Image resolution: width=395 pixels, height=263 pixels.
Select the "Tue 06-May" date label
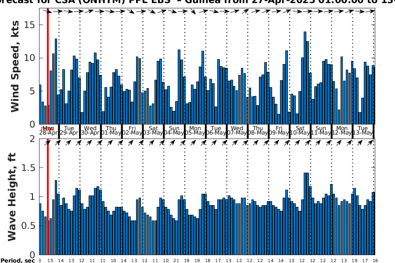[x=216, y=131]
